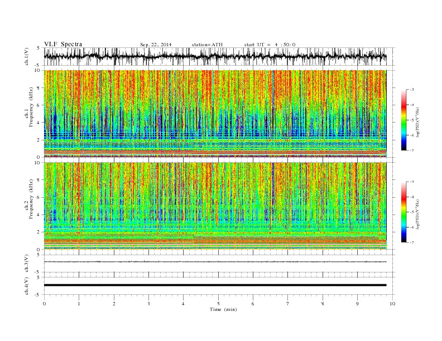Click the '-7' label on the lower colorbar
Image resolution: width=442 pixels, height=341 pixels.
411,242
